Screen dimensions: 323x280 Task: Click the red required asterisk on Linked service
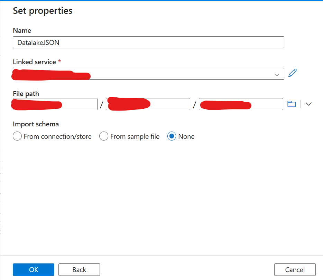coord(59,61)
